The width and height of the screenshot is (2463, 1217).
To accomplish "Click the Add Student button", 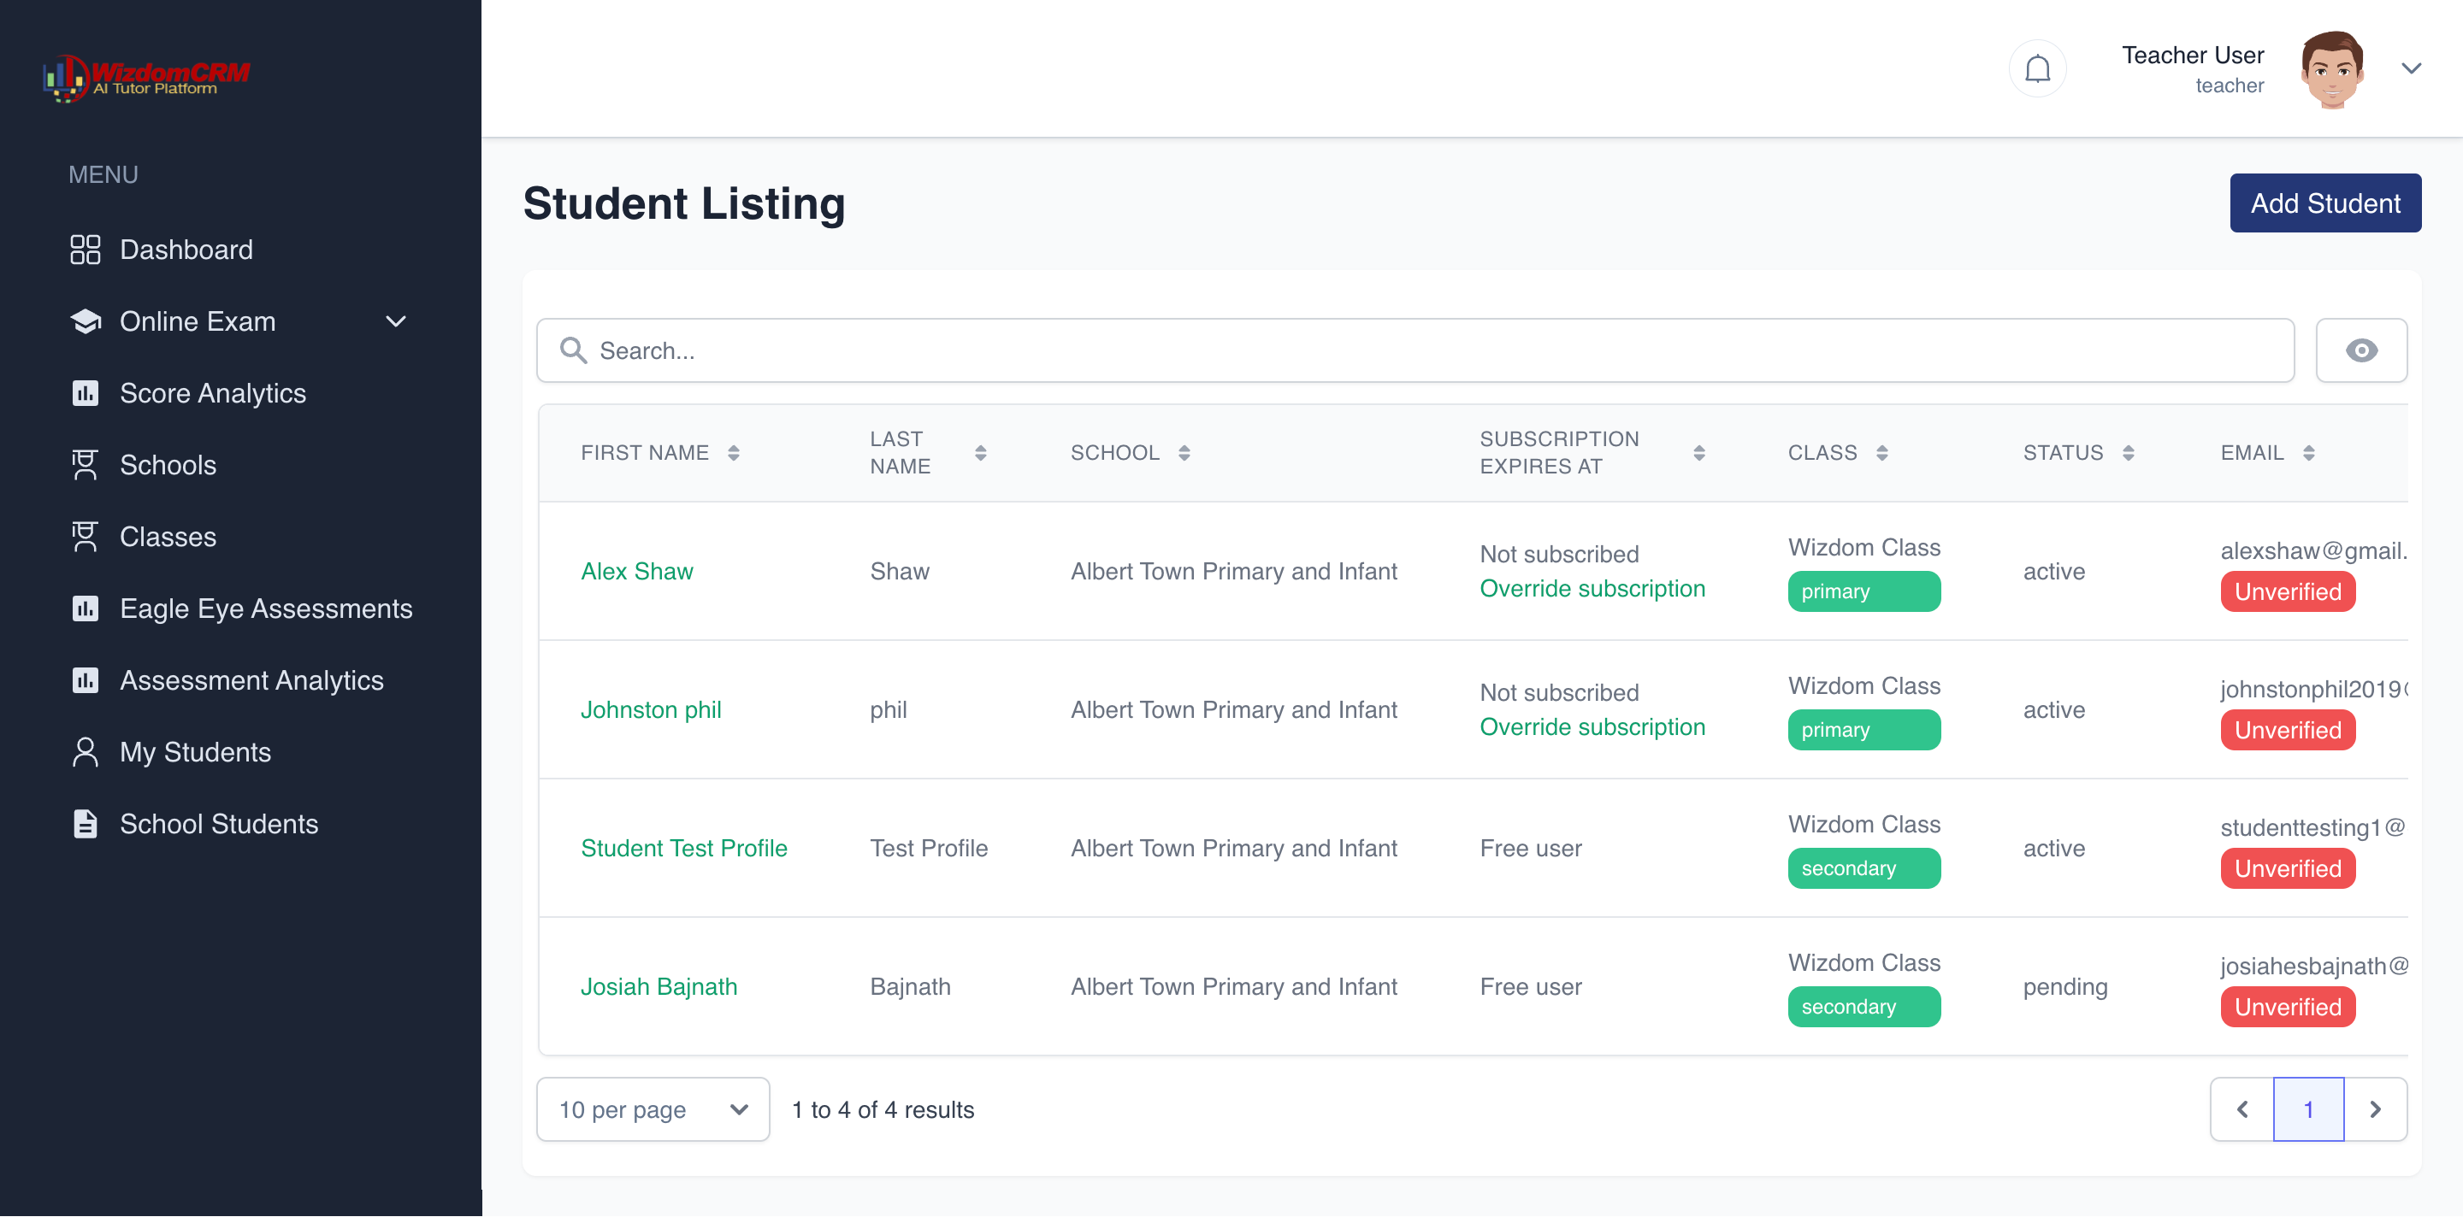I will 2324,203.
